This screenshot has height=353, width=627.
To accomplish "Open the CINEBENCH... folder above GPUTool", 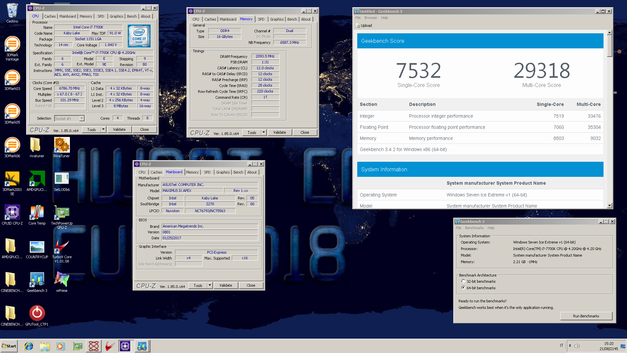I will 12,282.
